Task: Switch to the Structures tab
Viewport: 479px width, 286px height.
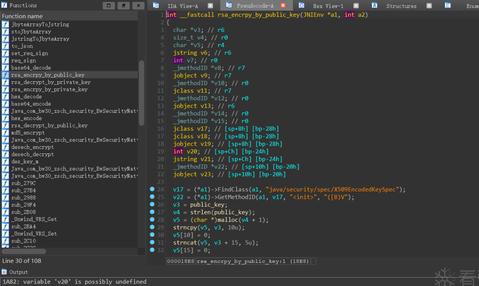Action: pyautogui.click(x=401, y=6)
